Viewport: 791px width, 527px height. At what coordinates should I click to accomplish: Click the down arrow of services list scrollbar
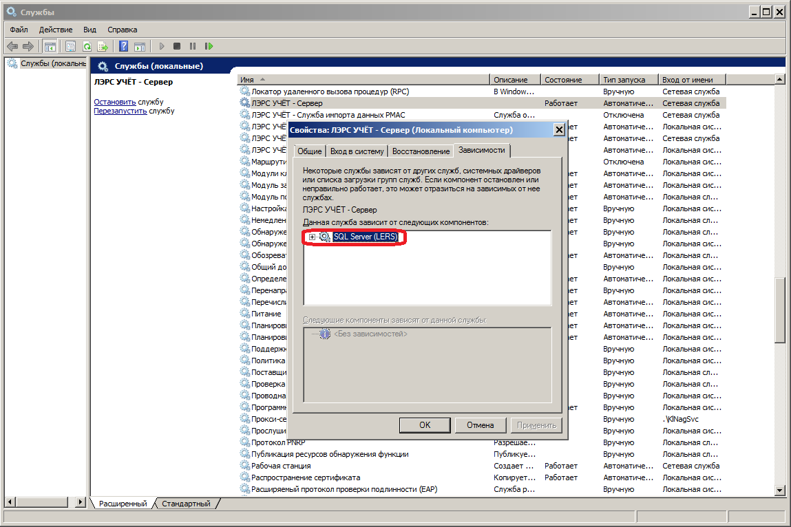(780, 490)
